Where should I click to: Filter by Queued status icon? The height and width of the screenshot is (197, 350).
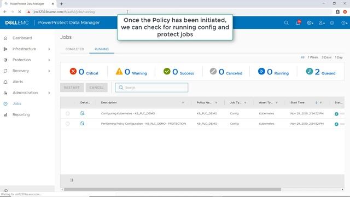pyautogui.click(x=310, y=71)
